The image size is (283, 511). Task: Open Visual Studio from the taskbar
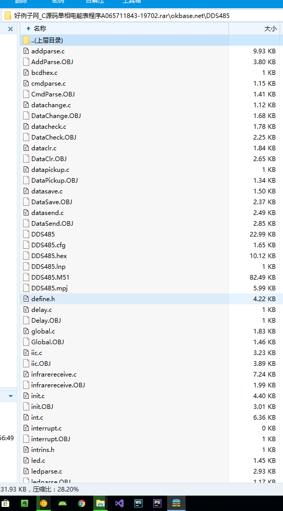119,503
